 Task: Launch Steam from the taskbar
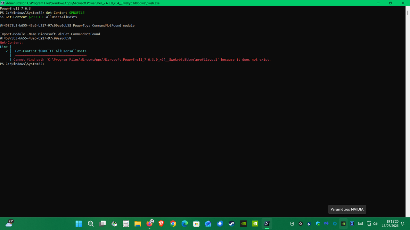point(232,224)
